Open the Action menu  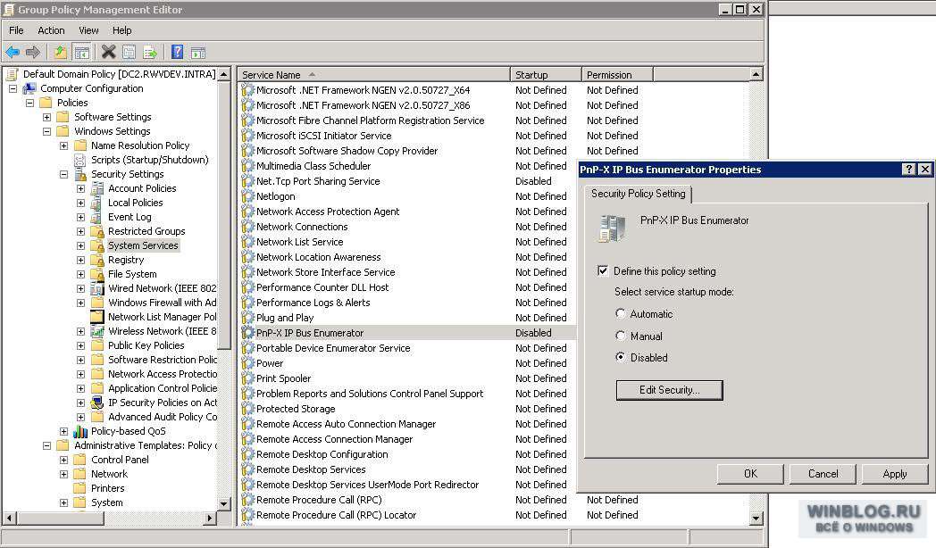pos(51,30)
